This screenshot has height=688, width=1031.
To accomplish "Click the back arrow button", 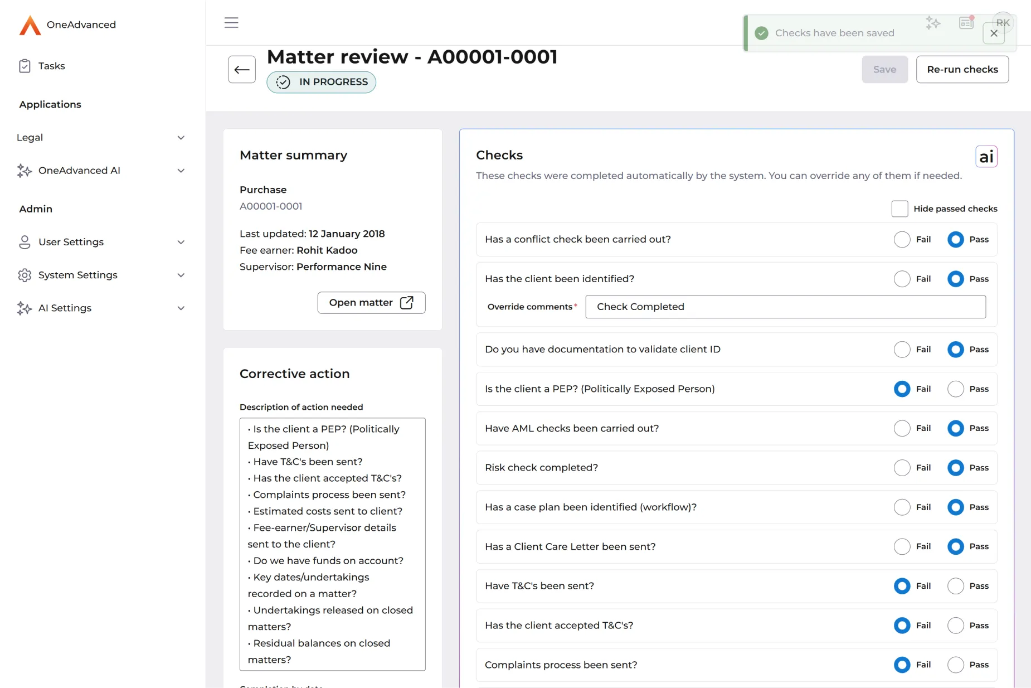I will coord(242,70).
